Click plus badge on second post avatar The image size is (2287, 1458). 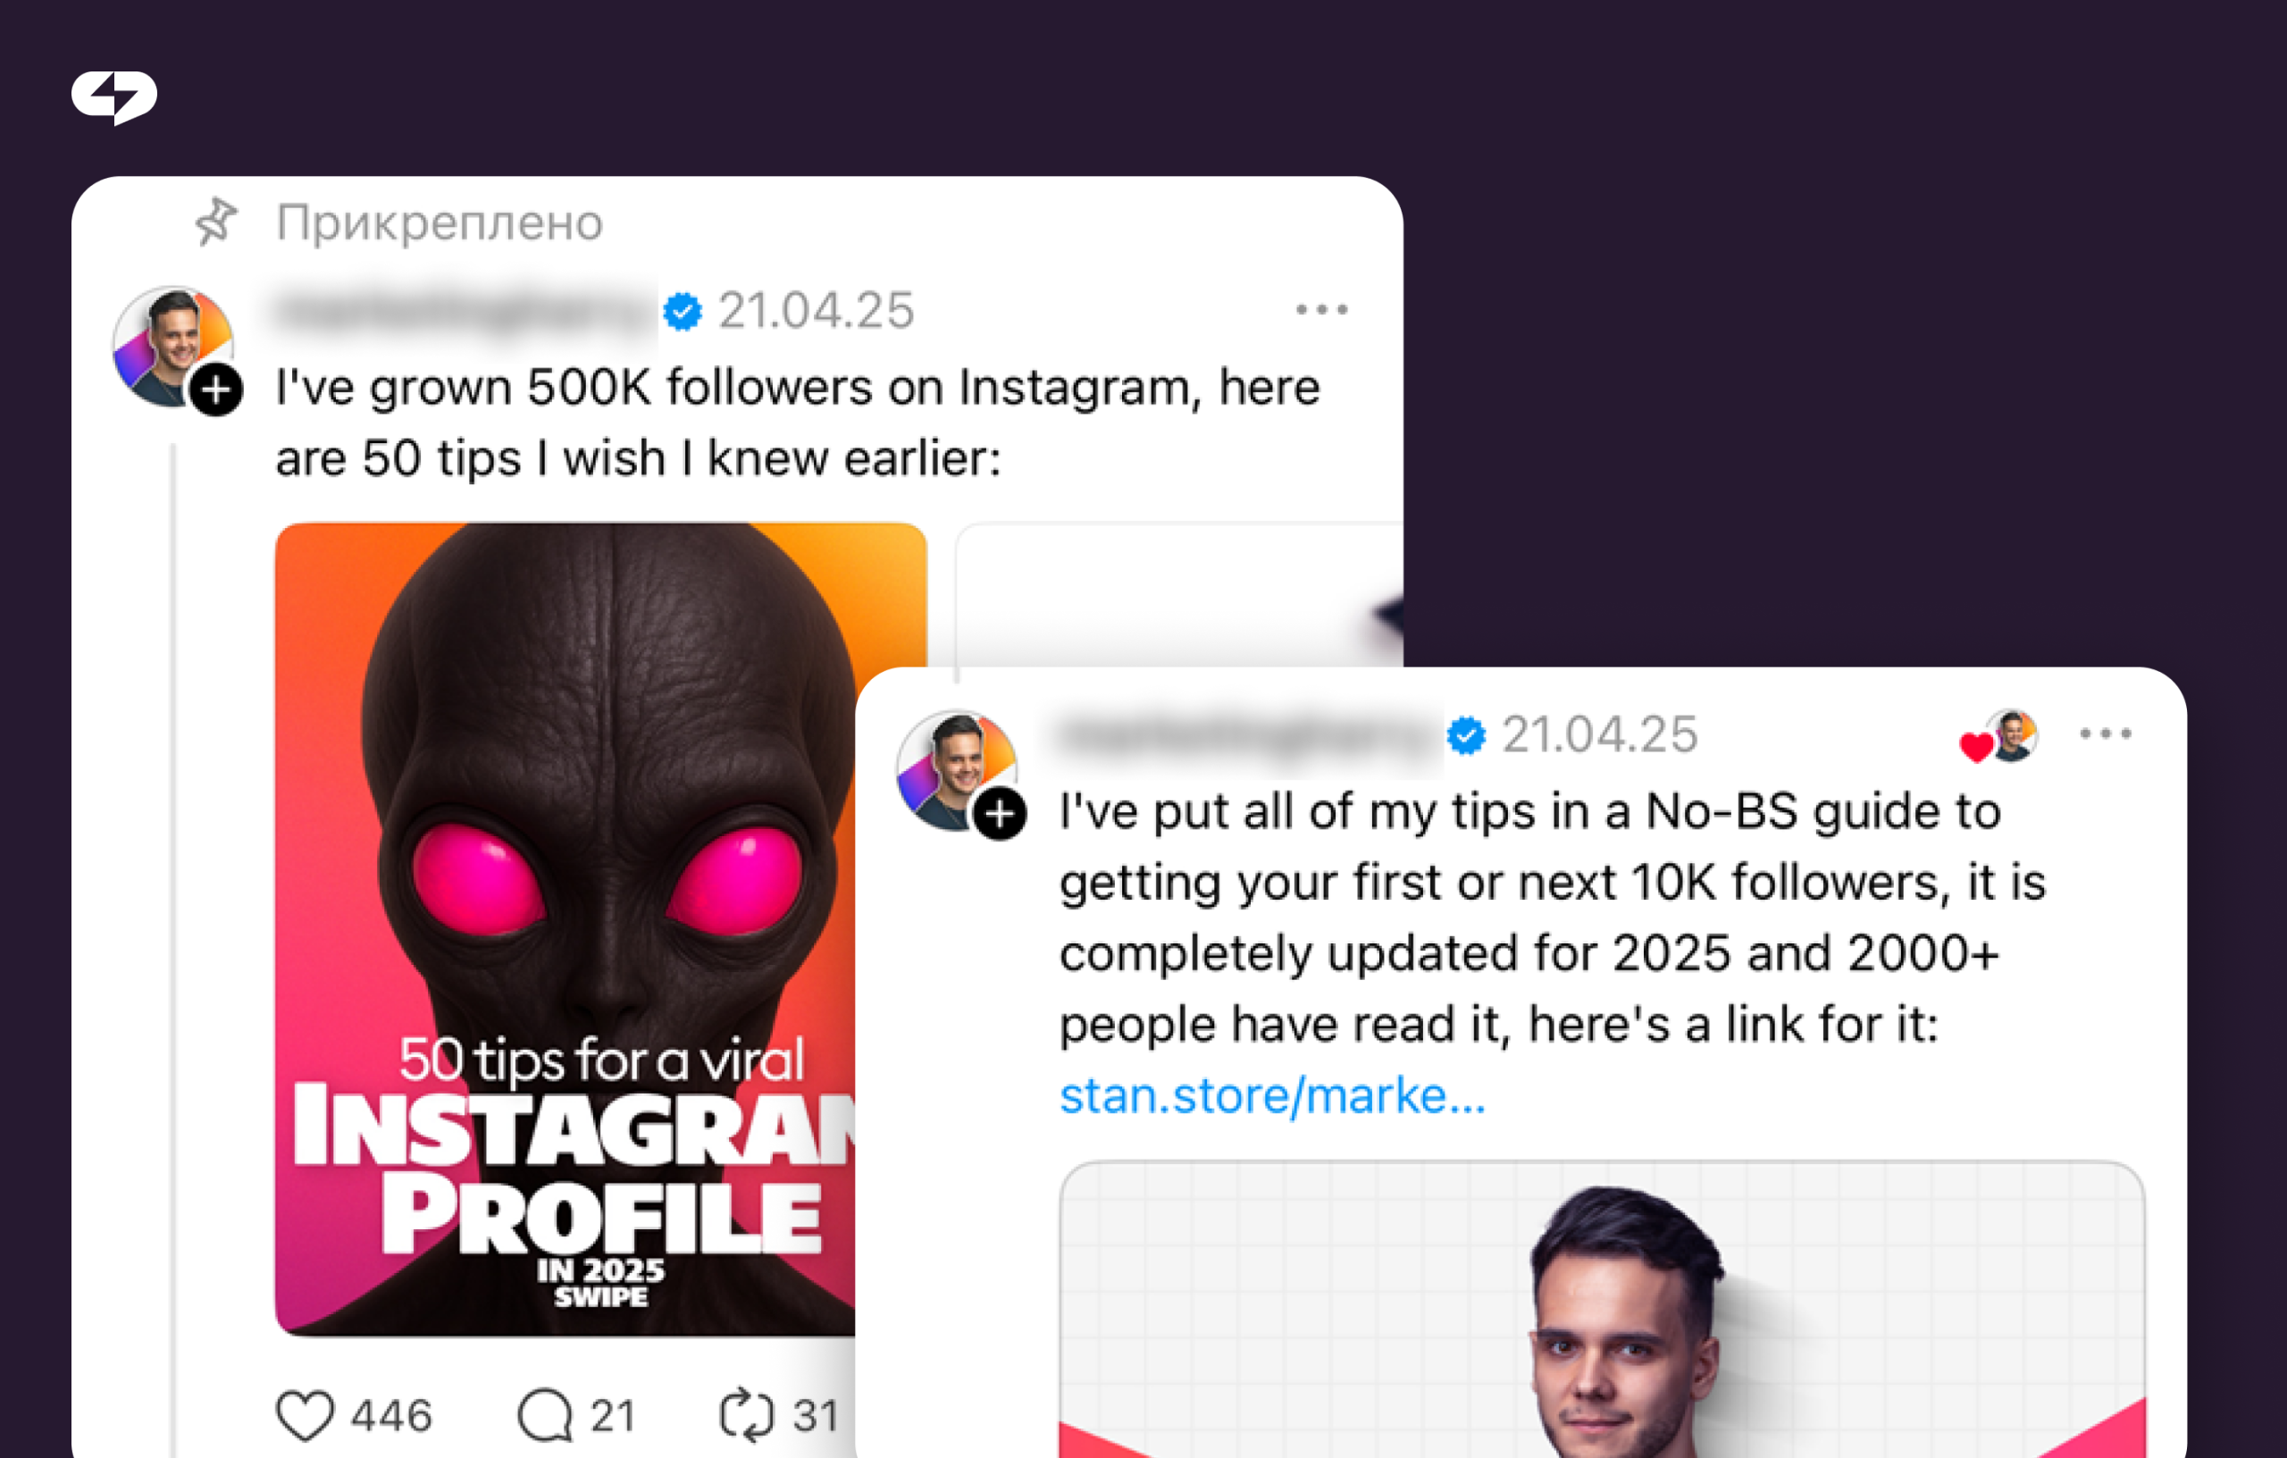tap(1000, 814)
